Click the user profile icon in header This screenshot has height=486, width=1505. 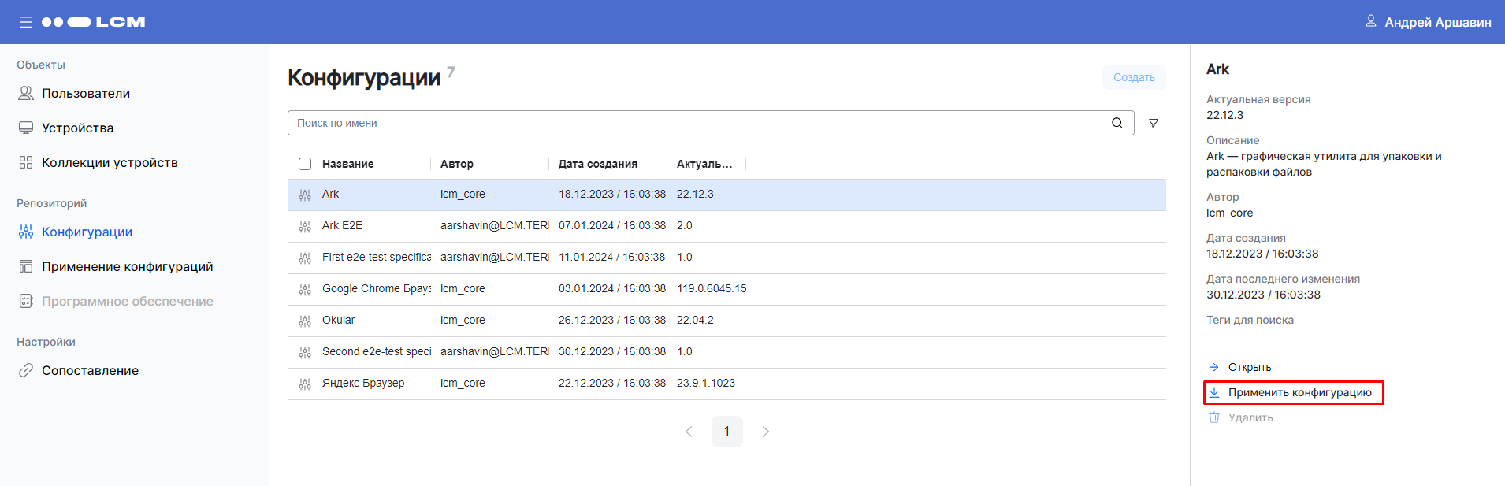(1371, 21)
